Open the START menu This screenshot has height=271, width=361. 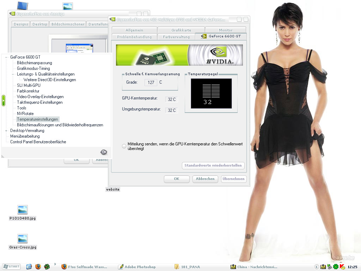tap(12, 267)
